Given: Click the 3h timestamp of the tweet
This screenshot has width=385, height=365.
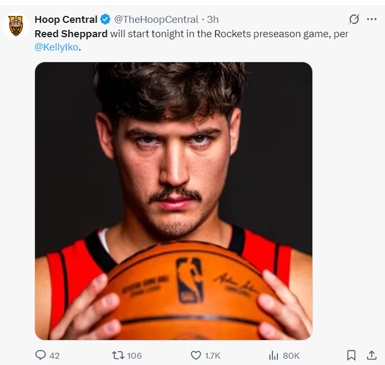Looking at the screenshot, I should (213, 20).
